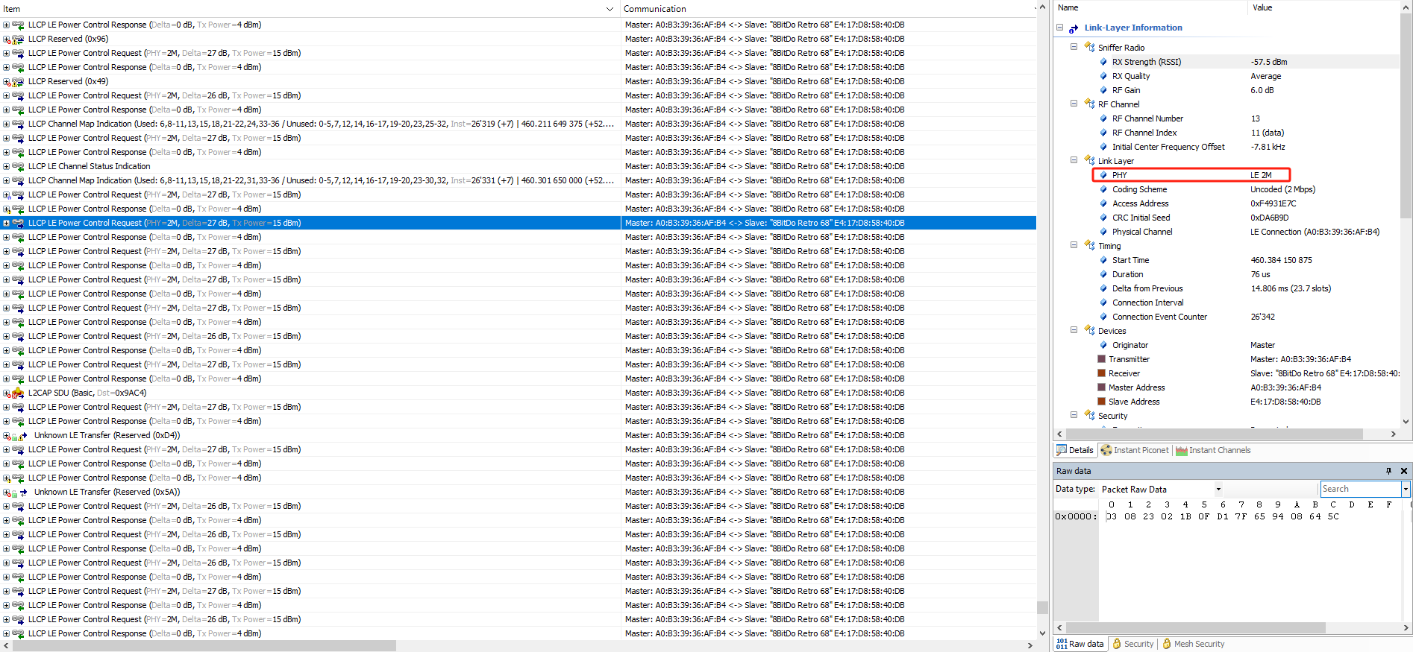Click the LLCP Reserved (0x96) packet icon

(x=18, y=39)
